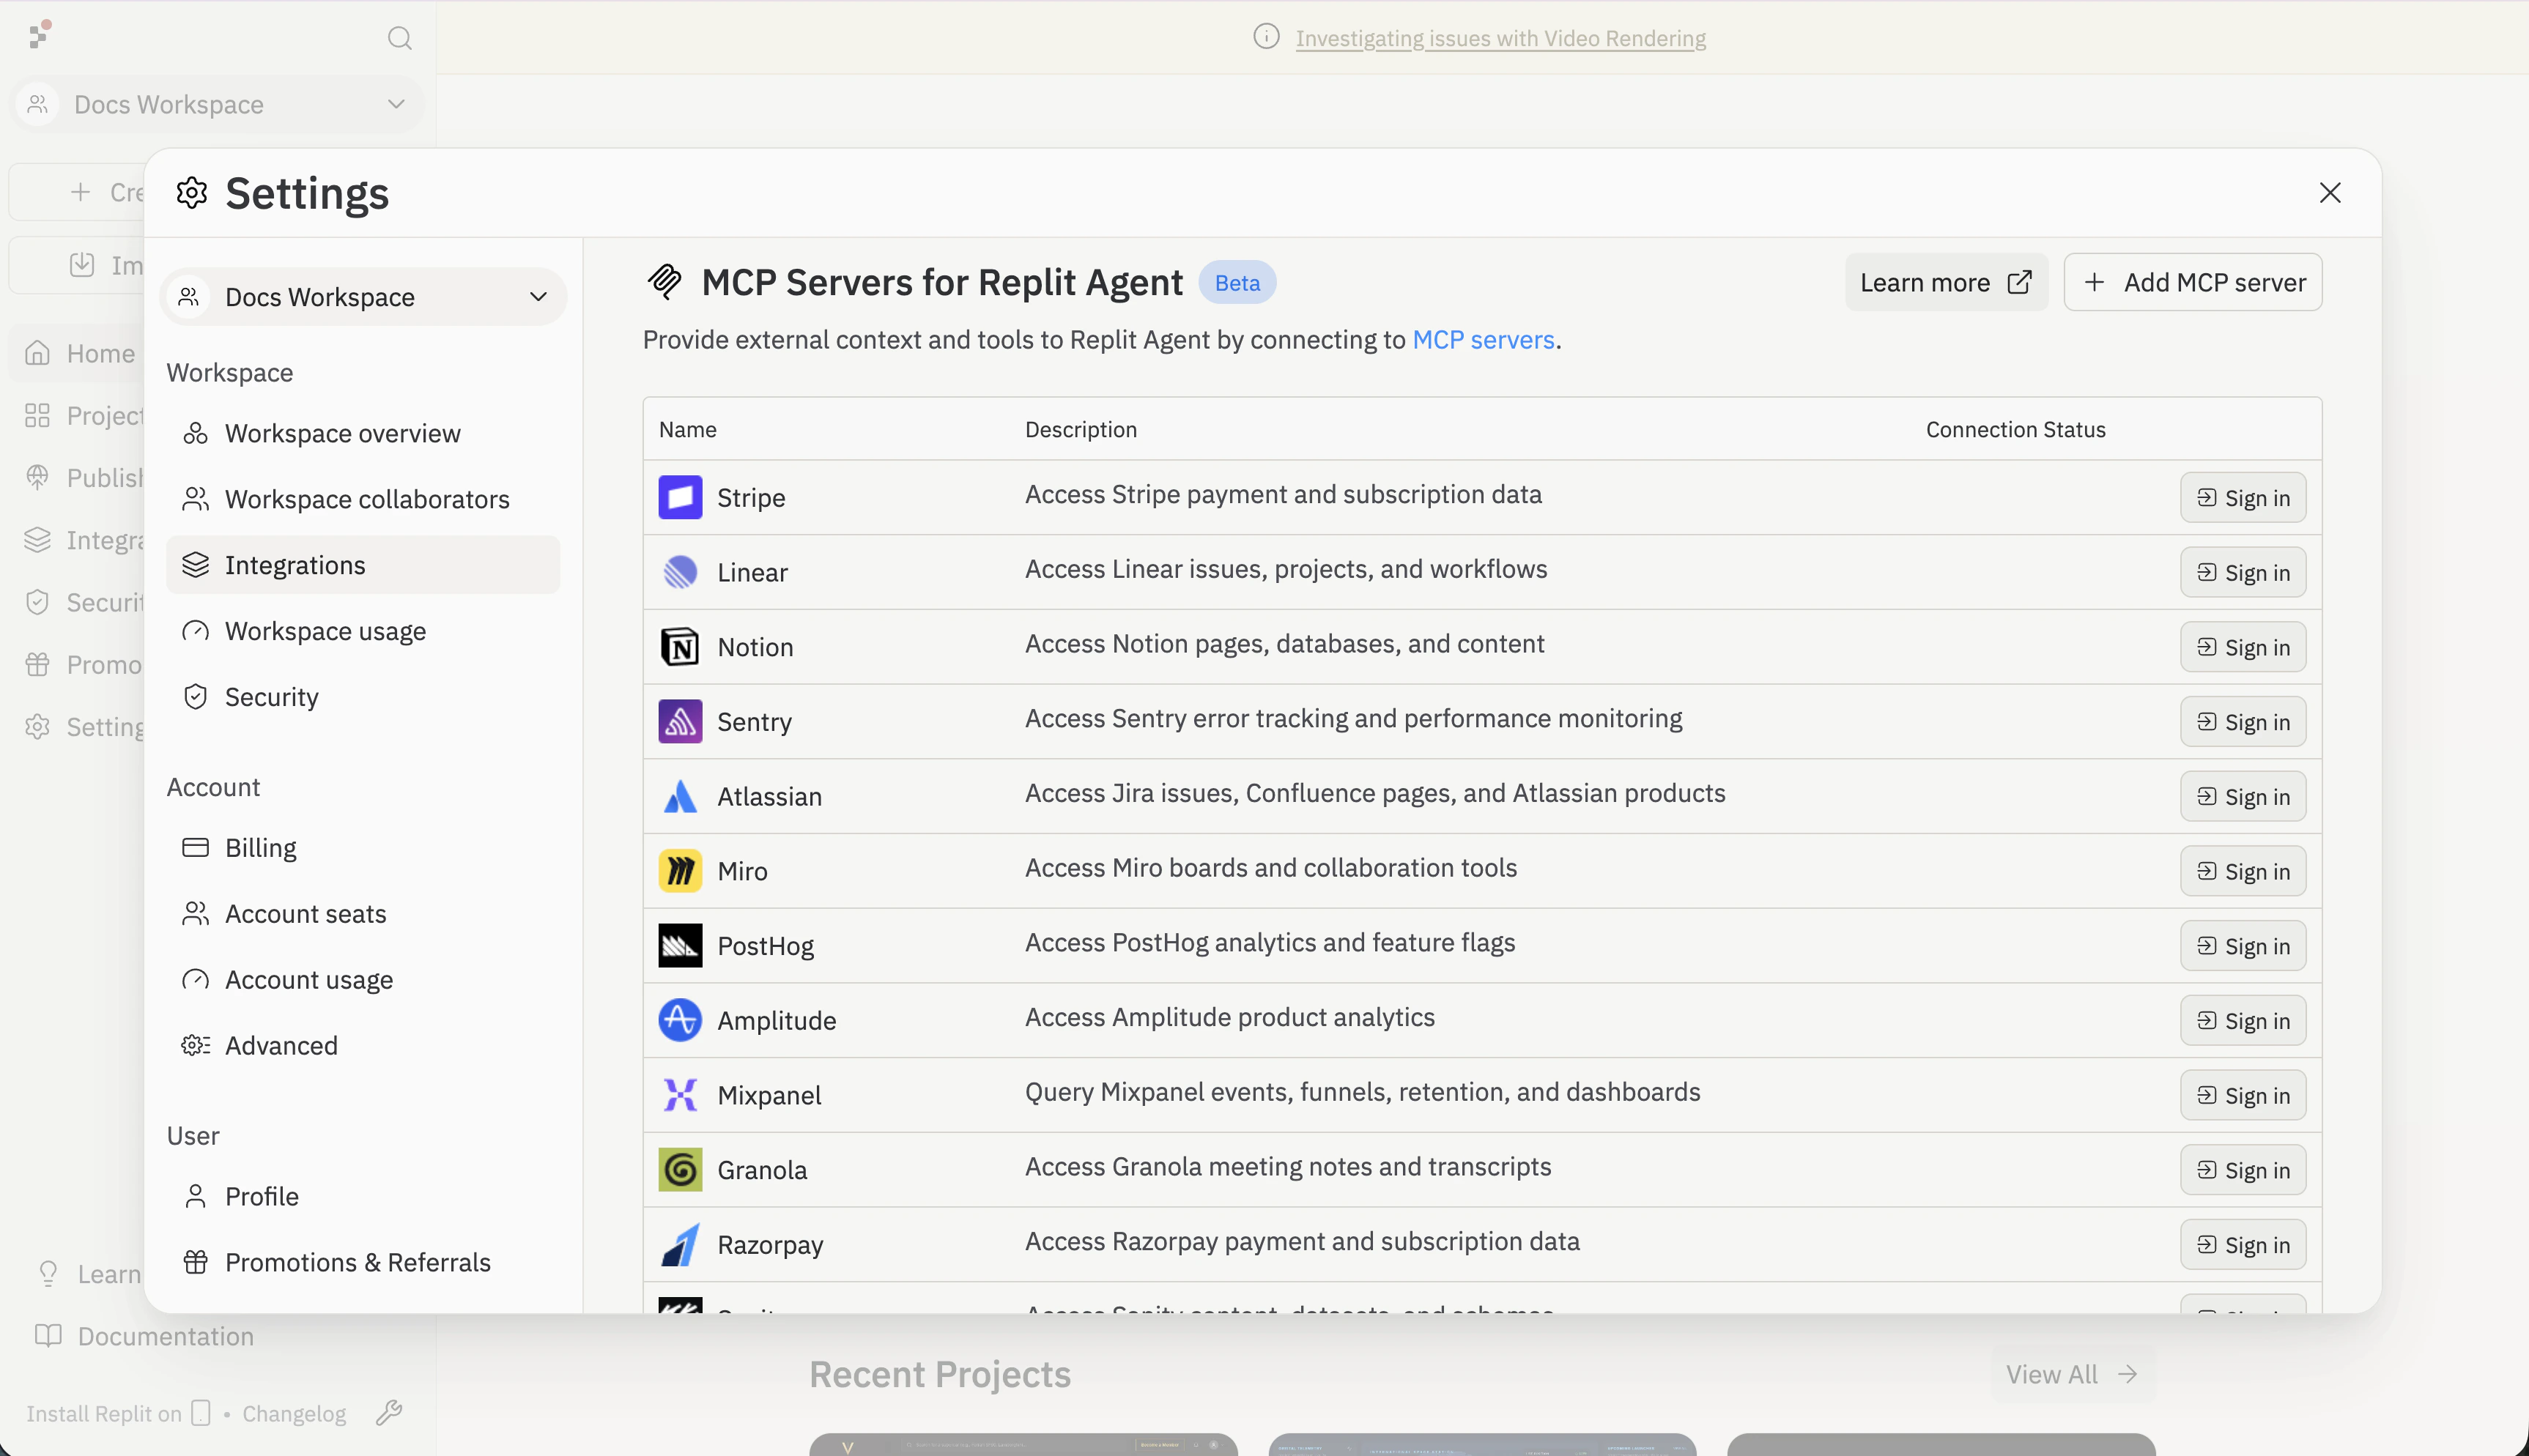Sign in to Sentry
This screenshot has height=1456, width=2529.
click(2243, 721)
